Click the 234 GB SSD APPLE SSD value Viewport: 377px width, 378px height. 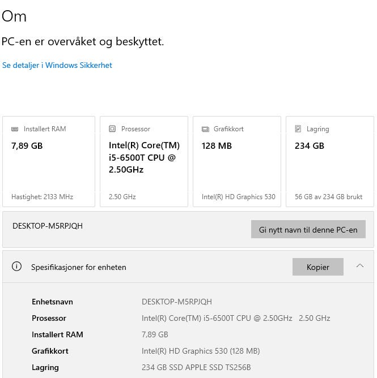(196, 367)
